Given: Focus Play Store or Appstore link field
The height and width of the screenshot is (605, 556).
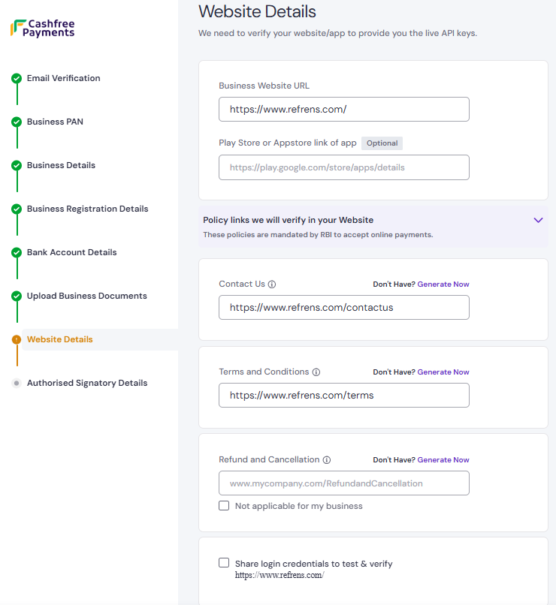Looking at the screenshot, I should 344,167.
